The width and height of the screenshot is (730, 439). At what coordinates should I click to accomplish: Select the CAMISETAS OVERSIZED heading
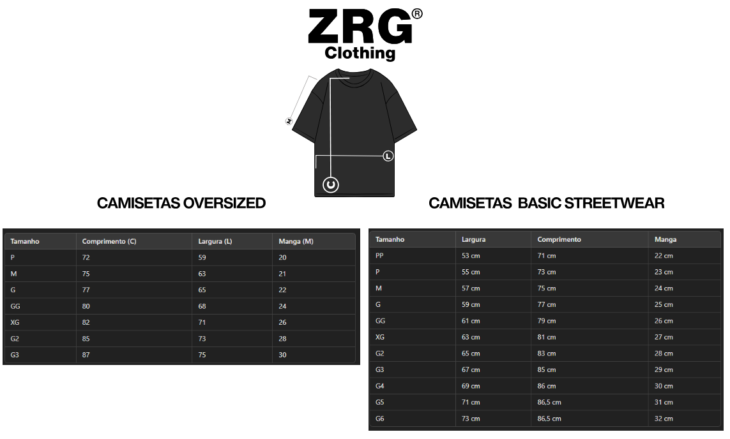[x=181, y=203]
